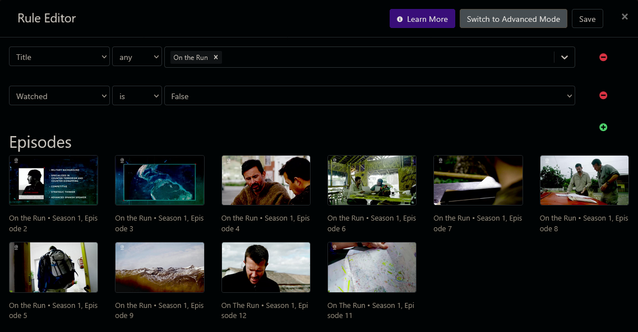The width and height of the screenshot is (638, 332).
Task: Remove the 'On the Run' tag
Action: pyautogui.click(x=216, y=57)
